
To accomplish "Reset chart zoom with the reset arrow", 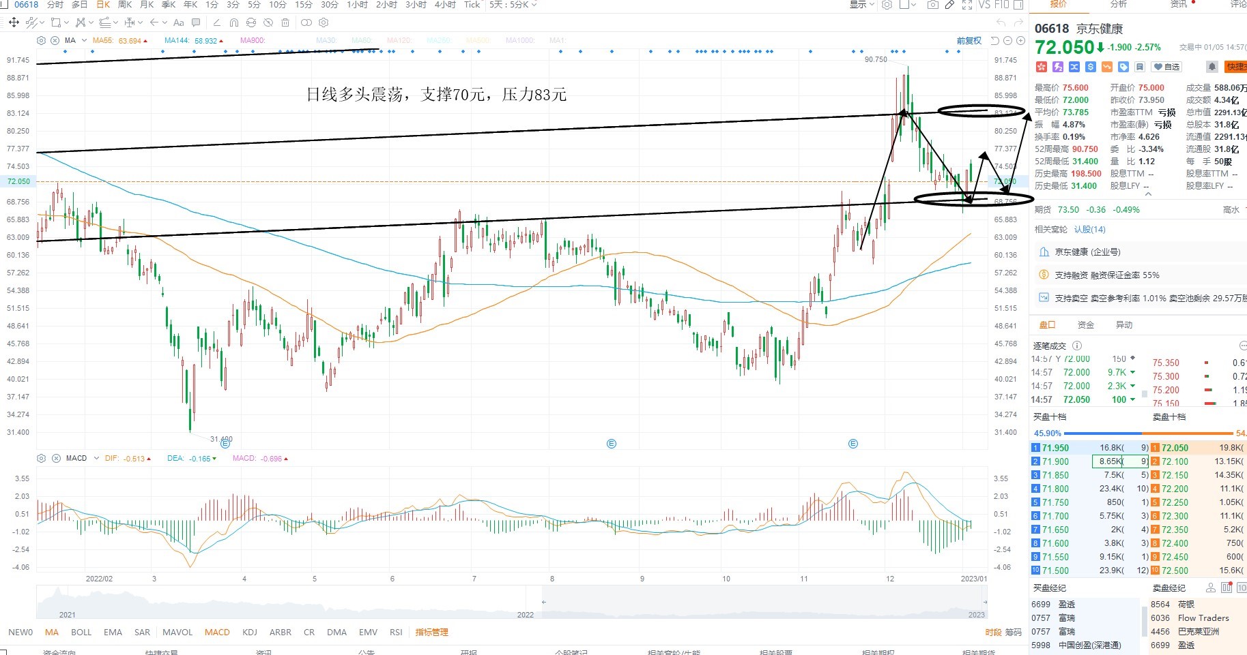I will (x=994, y=41).
